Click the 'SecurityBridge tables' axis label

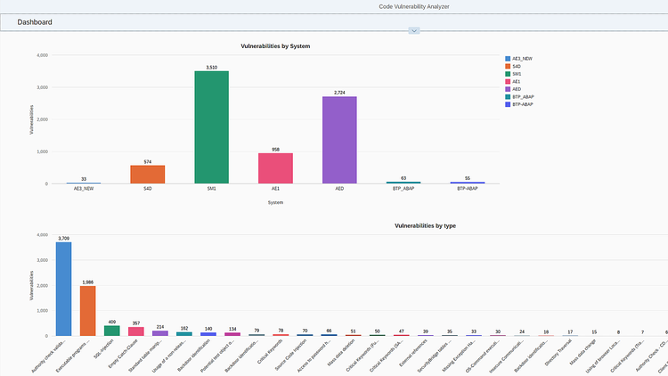(x=435, y=356)
